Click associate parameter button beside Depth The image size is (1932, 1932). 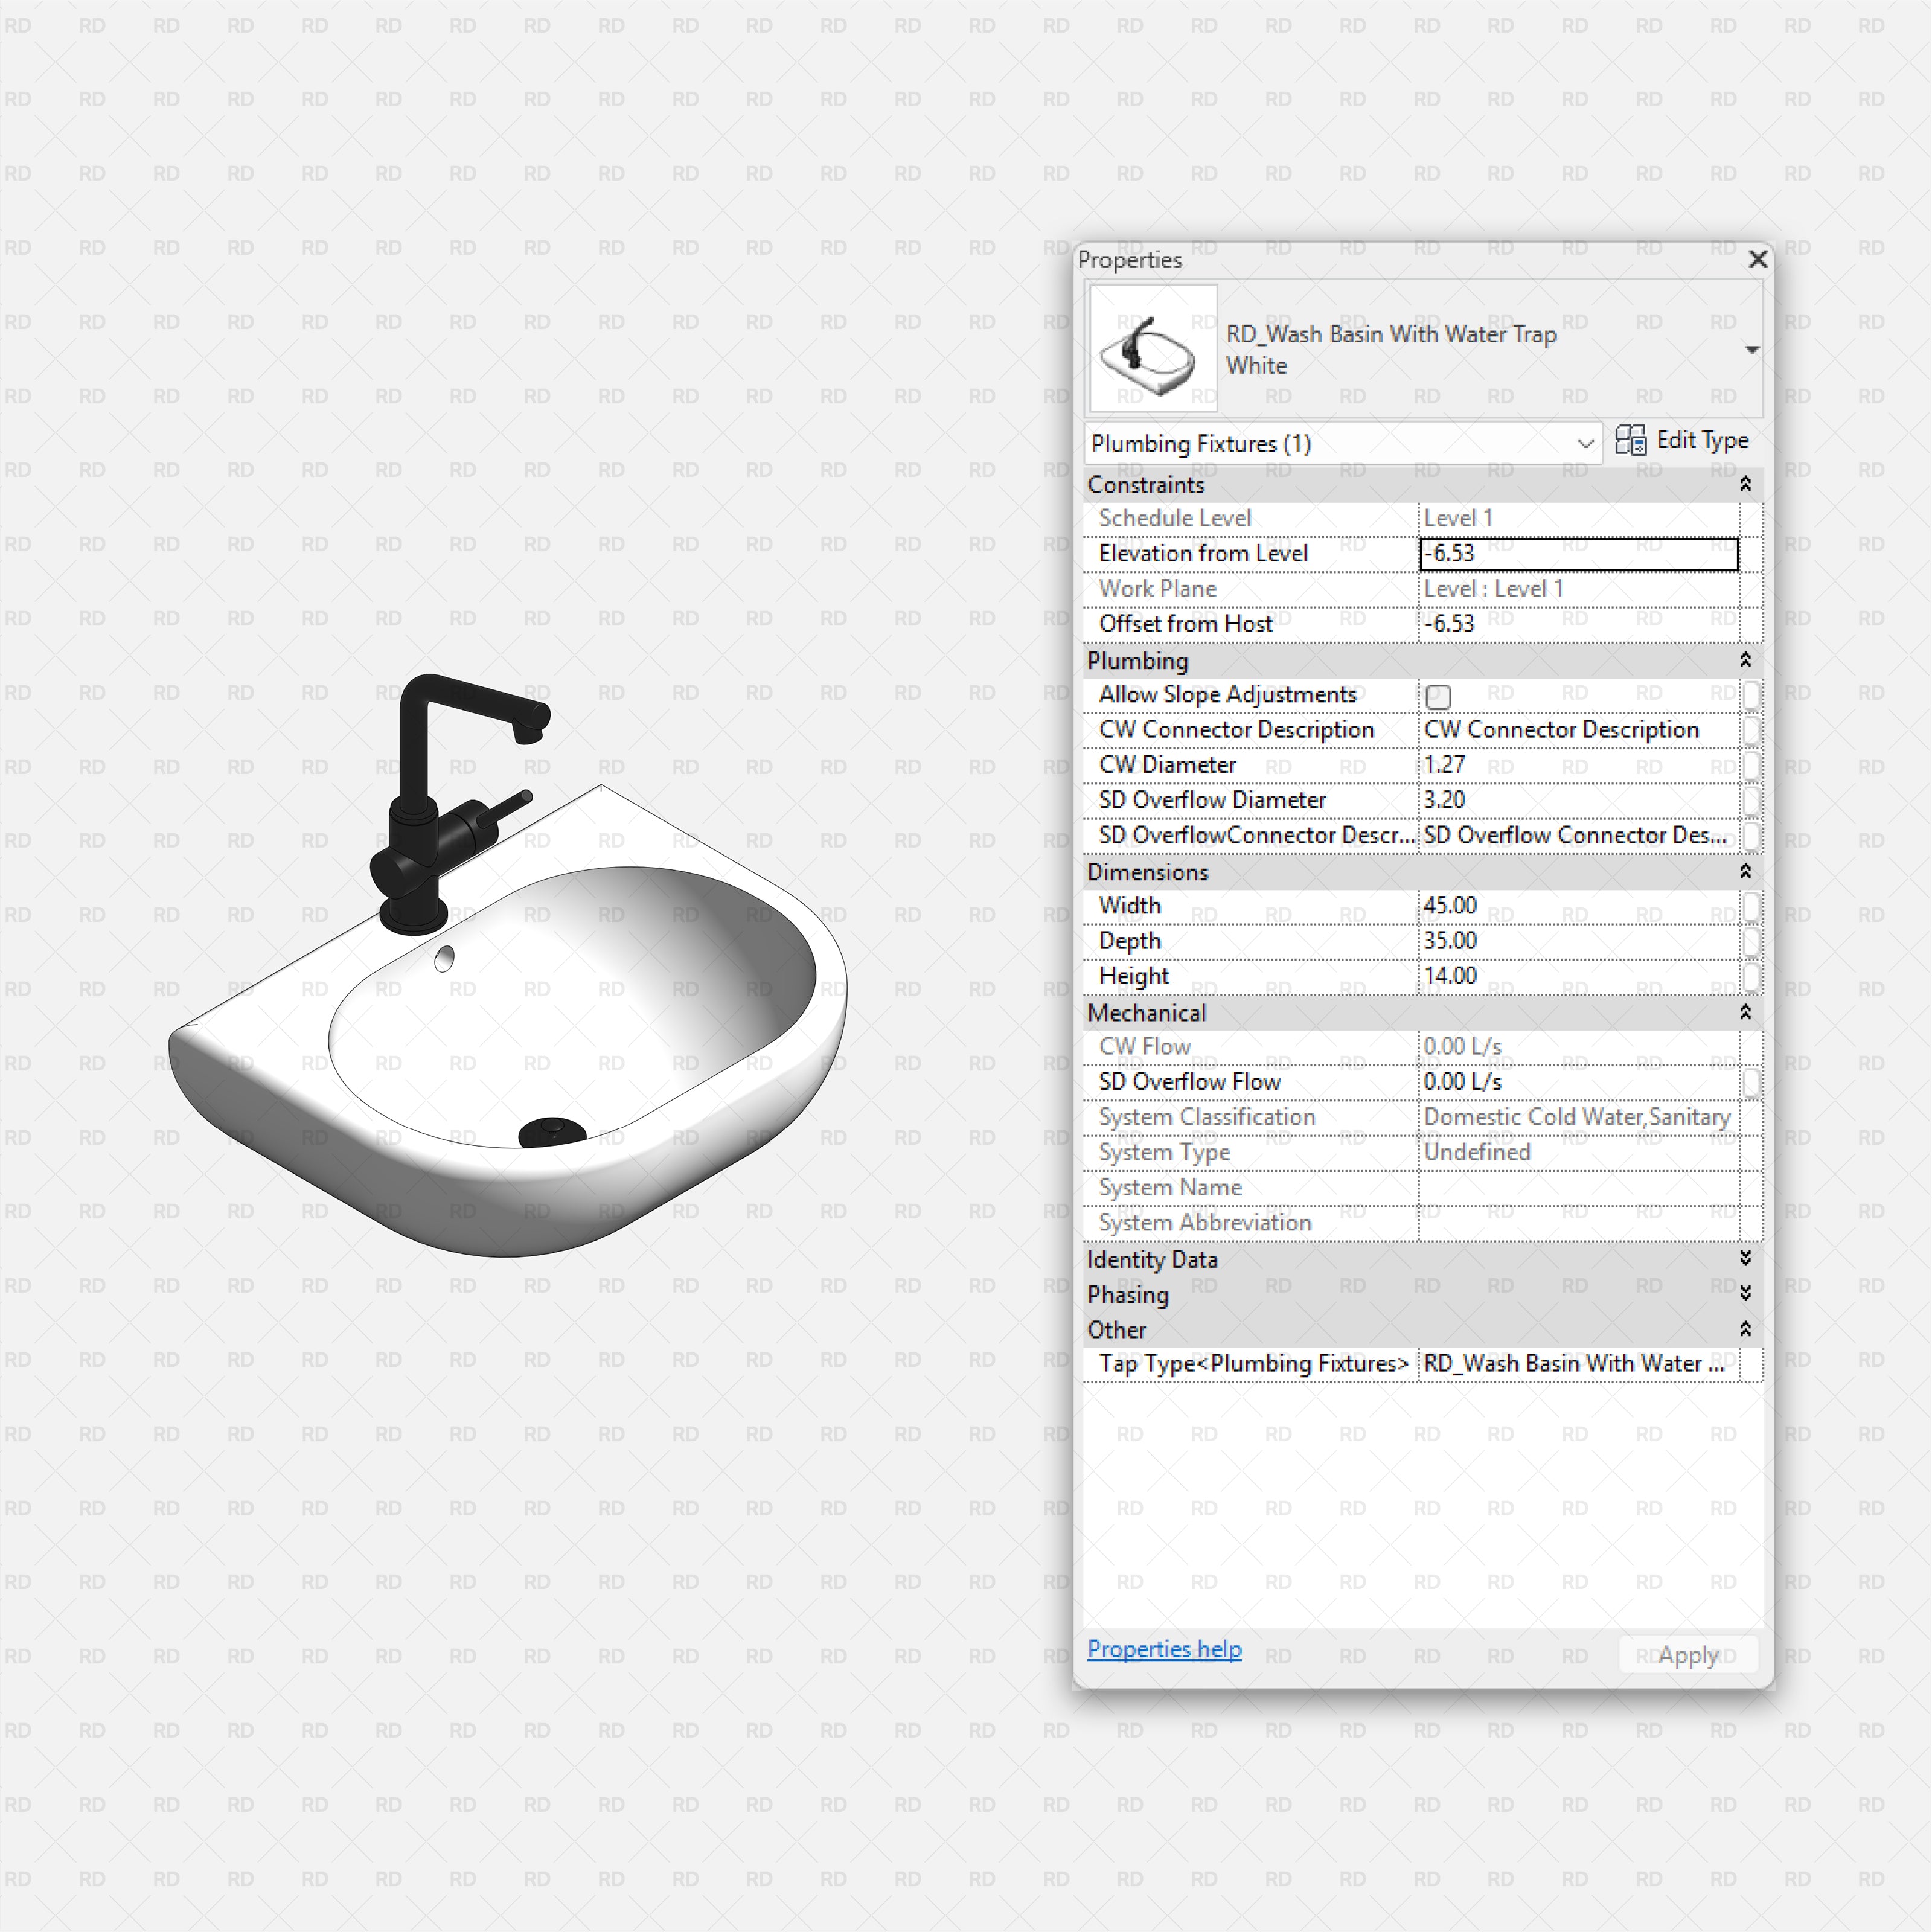click(1752, 941)
